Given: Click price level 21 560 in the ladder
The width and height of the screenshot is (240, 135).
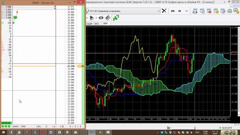Looking at the screenshot, I should click(x=71, y=36).
